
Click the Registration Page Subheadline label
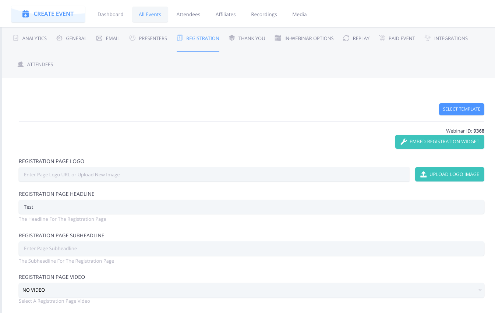(61, 235)
